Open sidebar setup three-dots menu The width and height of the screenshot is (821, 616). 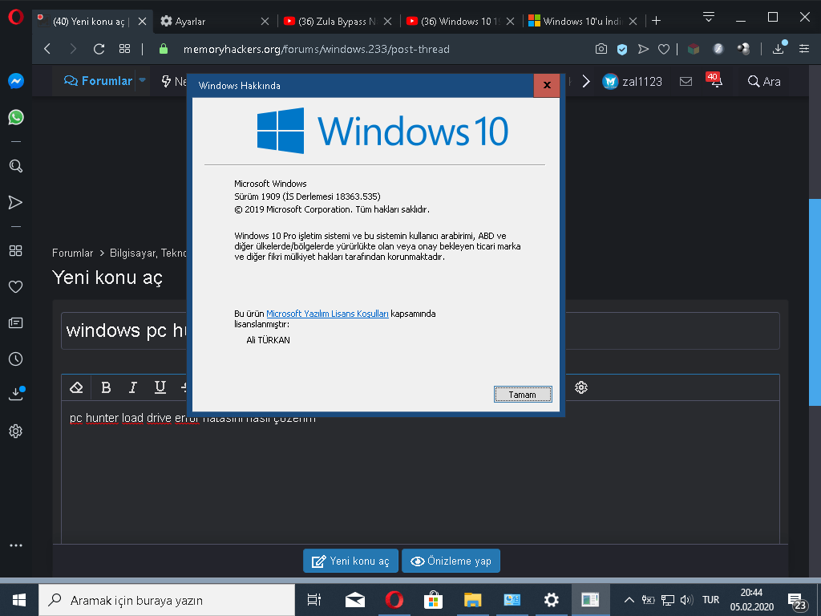(x=16, y=545)
